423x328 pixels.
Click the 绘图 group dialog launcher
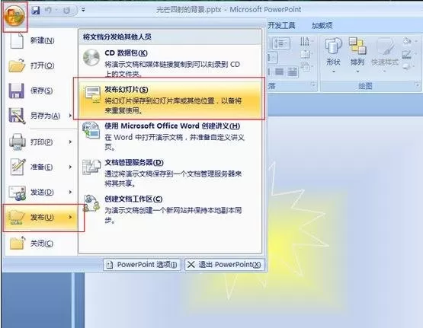tap(417, 85)
